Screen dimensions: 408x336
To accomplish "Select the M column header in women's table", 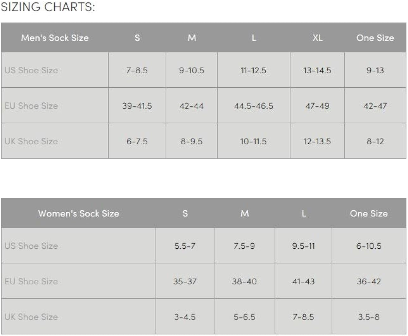I will click(244, 214).
